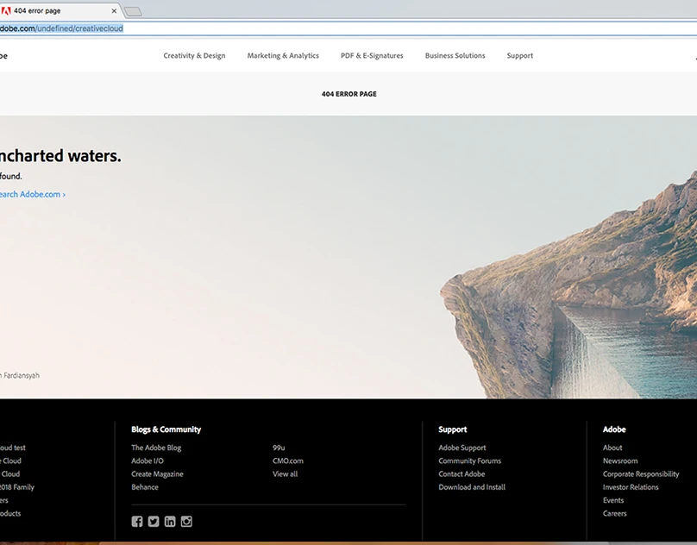Click Download and Install link
Image resolution: width=697 pixels, height=545 pixels.
(x=472, y=487)
